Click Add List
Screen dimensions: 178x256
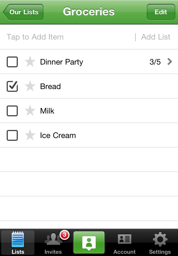pyautogui.click(x=156, y=37)
